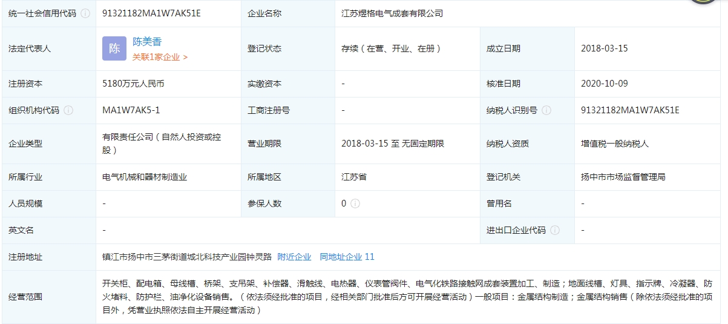
Task: Click info icon next to 组织机构代码
Action: pos(68,110)
